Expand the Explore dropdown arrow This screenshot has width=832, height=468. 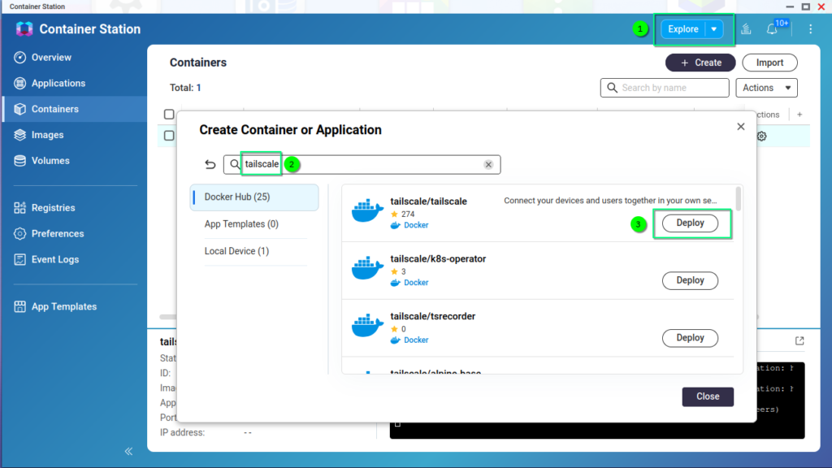point(713,29)
